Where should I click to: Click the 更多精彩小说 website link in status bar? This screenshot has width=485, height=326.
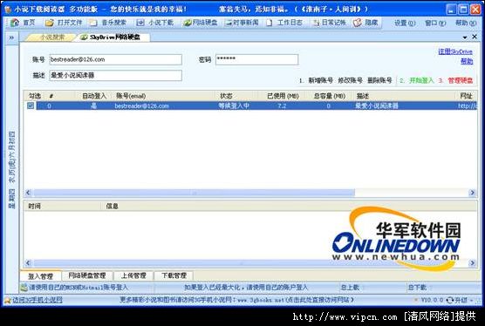236,300
